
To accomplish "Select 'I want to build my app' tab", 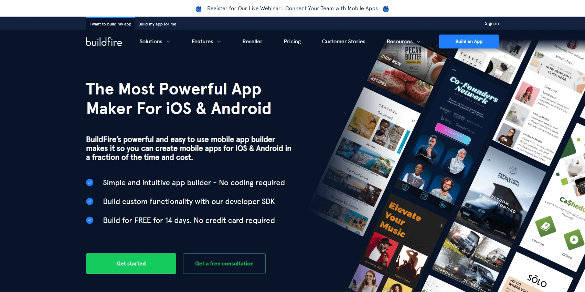I will tap(110, 24).
